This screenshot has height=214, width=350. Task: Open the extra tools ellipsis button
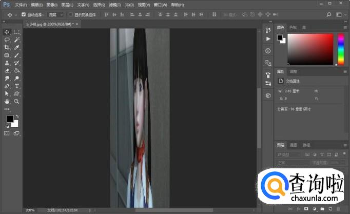(7, 109)
